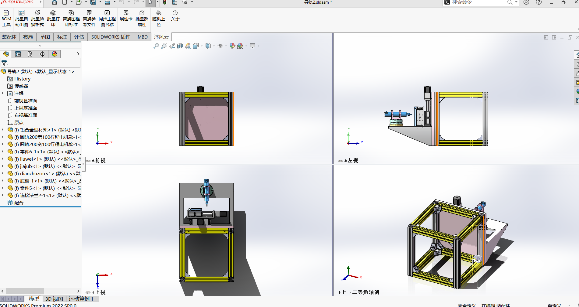Switch to 评估 ribbon tab

[x=79, y=37]
